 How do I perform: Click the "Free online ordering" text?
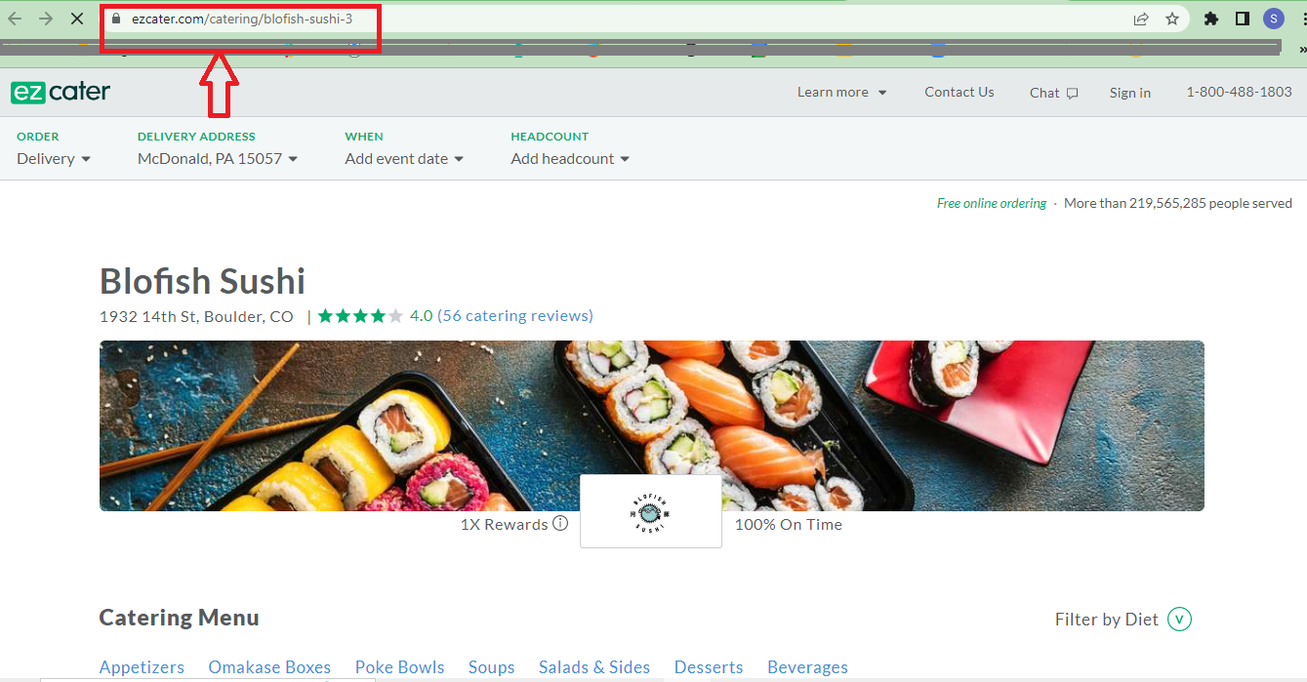click(992, 204)
